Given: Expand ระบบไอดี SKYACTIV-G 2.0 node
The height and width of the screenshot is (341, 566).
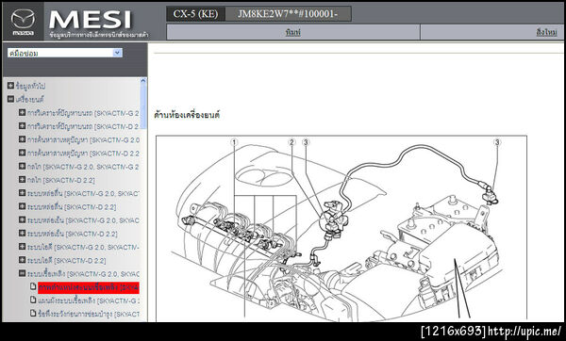Looking at the screenshot, I should pyautogui.click(x=22, y=247).
